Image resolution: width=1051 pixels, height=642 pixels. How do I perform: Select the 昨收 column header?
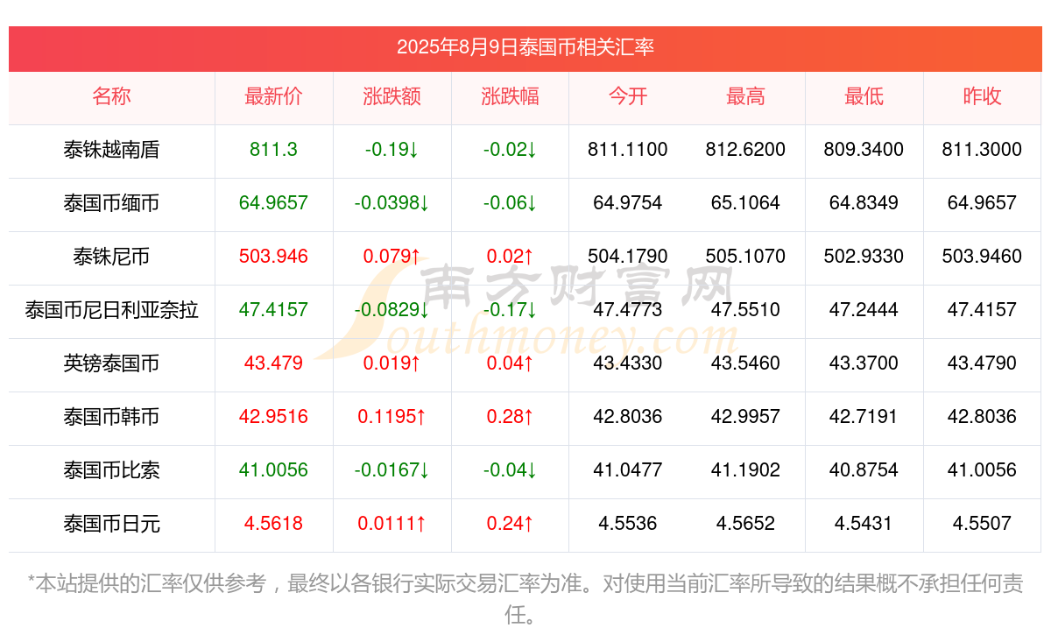click(x=982, y=96)
